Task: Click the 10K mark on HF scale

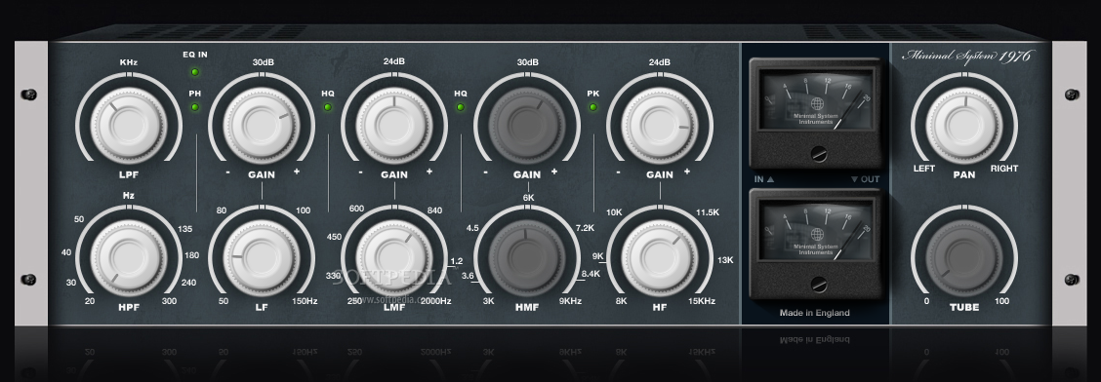Action: [614, 212]
